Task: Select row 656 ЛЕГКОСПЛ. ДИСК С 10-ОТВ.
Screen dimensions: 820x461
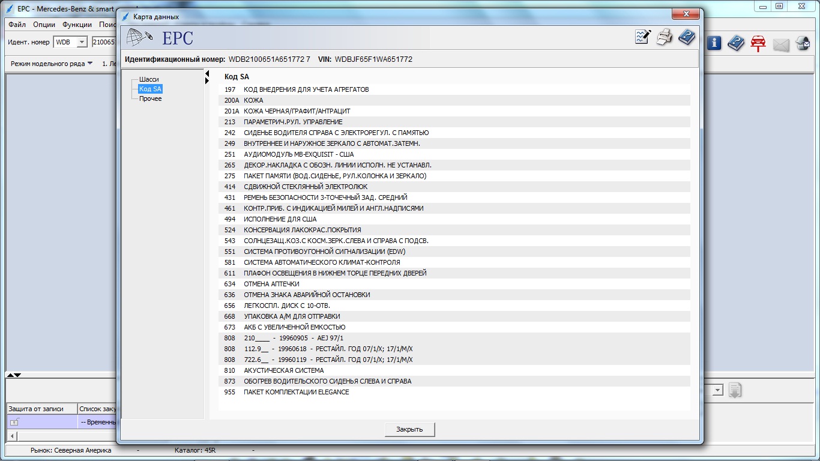Action: (x=454, y=306)
